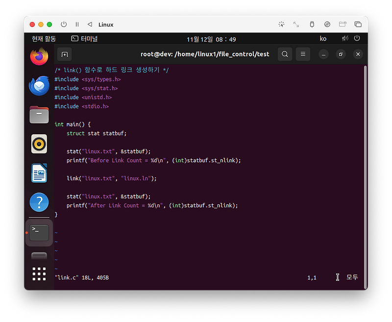Launch the Rhythmbox music player

[39, 144]
